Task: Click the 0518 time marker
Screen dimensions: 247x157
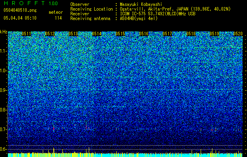Action: [191, 34]
